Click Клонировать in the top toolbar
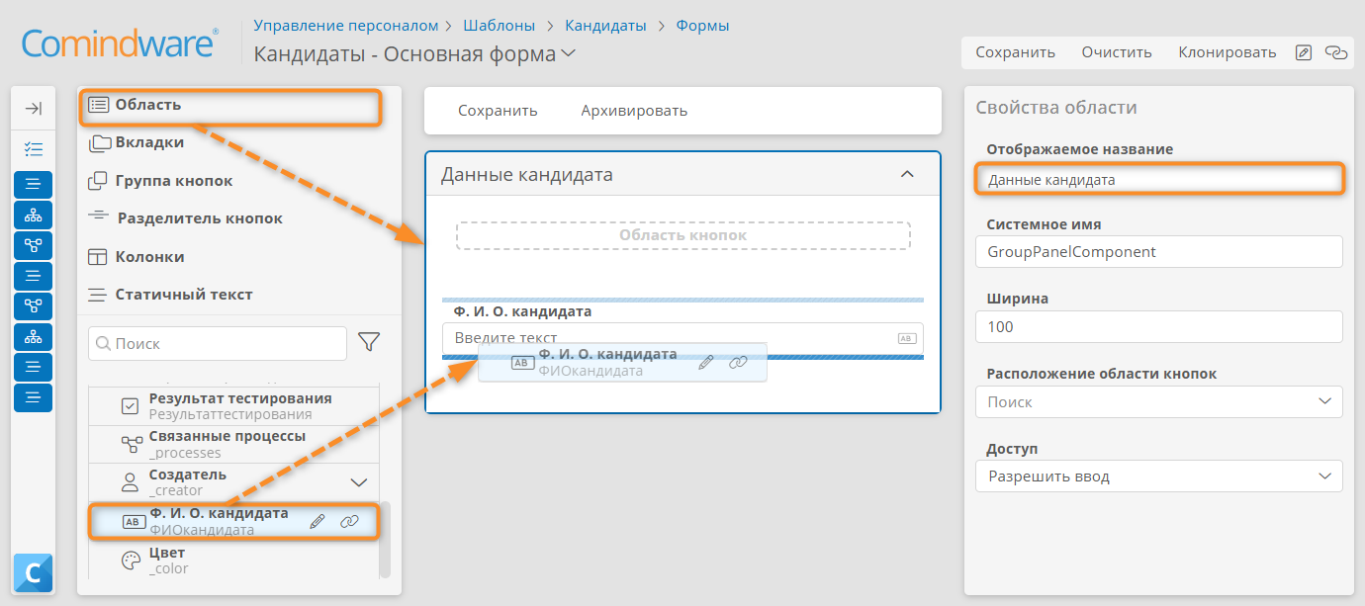This screenshot has height=606, width=1365. click(x=1228, y=52)
